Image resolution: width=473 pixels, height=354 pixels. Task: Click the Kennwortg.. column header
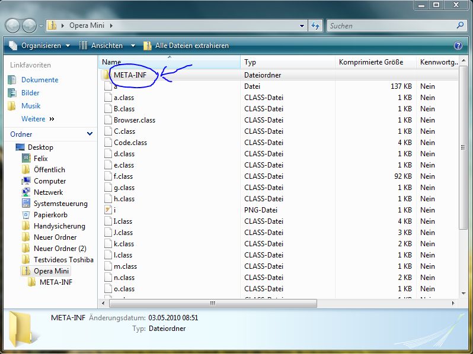click(437, 62)
